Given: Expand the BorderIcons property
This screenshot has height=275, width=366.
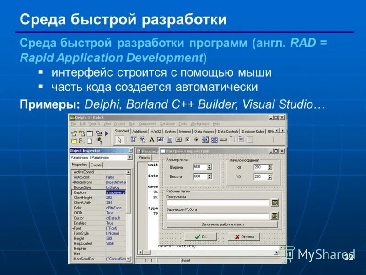Looking at the screenshot, I should 73,182.
